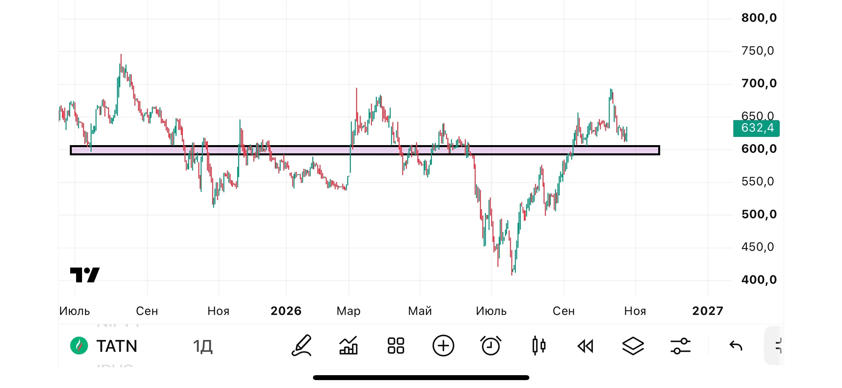Select the current price label 632,4
842x388 pixels.
756,128
